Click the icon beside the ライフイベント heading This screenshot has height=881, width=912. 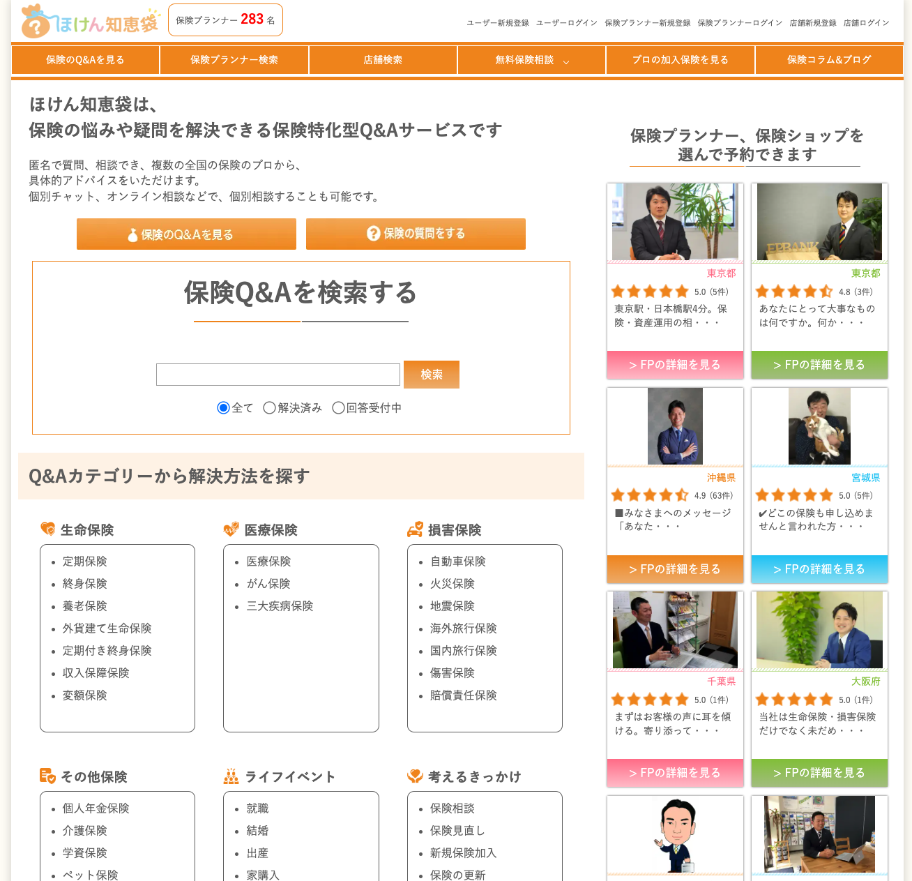click(x=231, y=776)
